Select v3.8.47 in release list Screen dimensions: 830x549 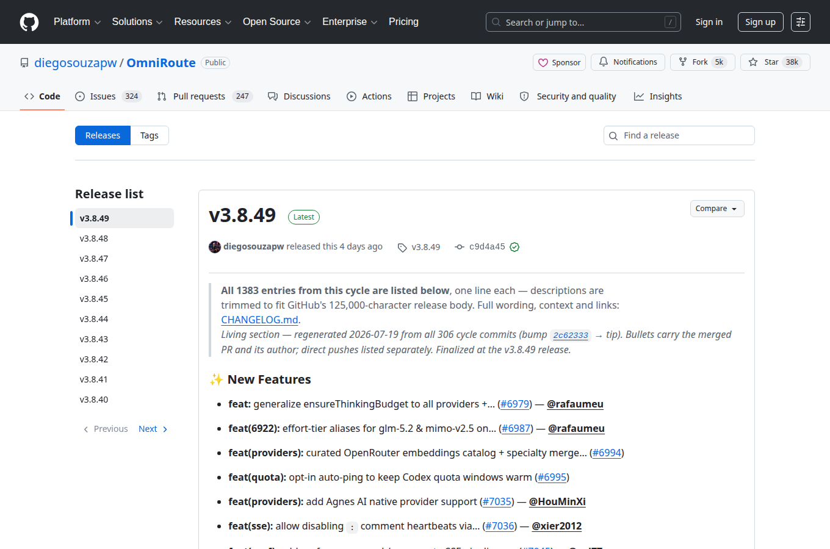click(125, 259)
